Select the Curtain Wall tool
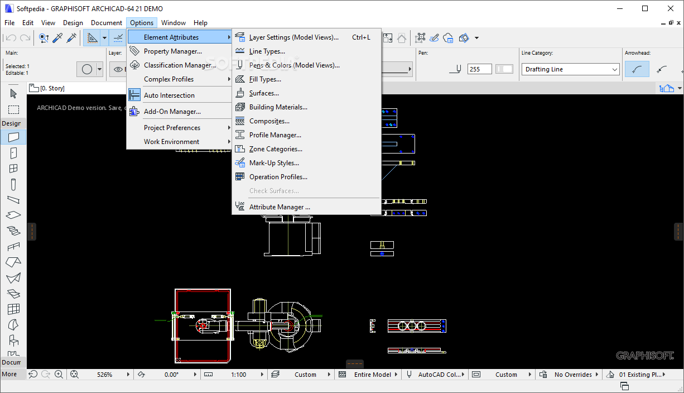This screenshot has width=684, height=393. [x=13, y=309]
